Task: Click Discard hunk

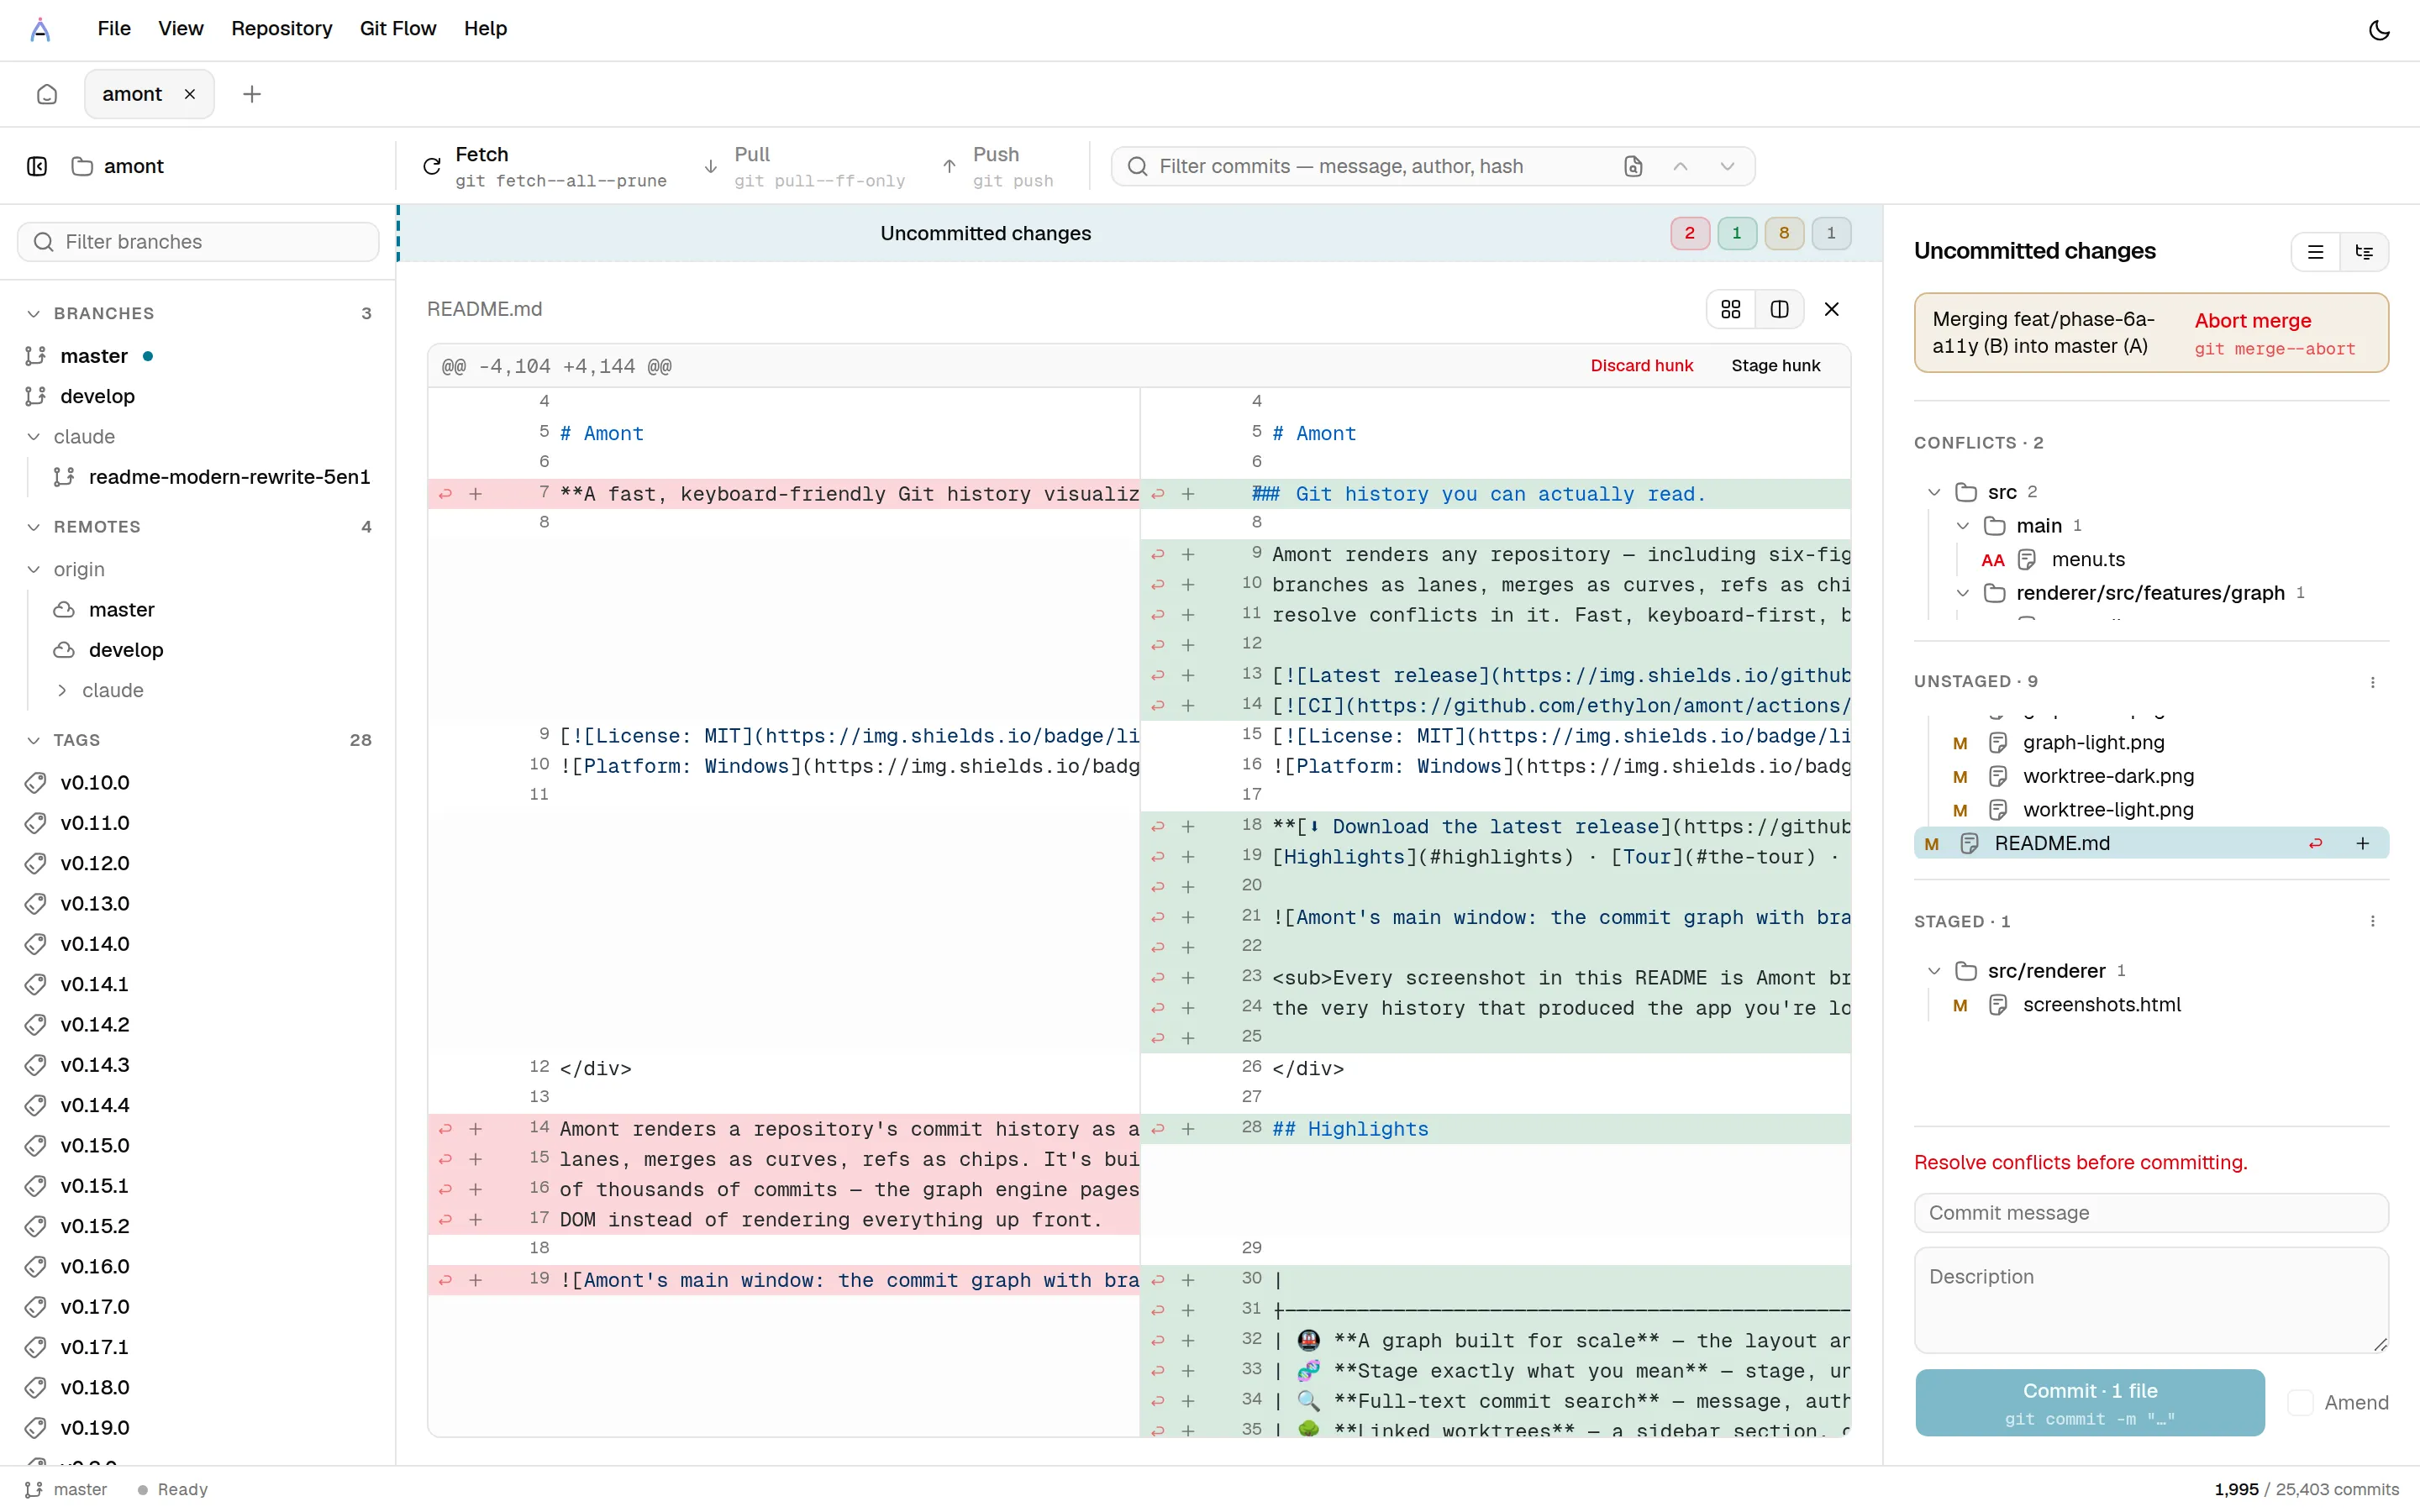Action: point(1642,366)
